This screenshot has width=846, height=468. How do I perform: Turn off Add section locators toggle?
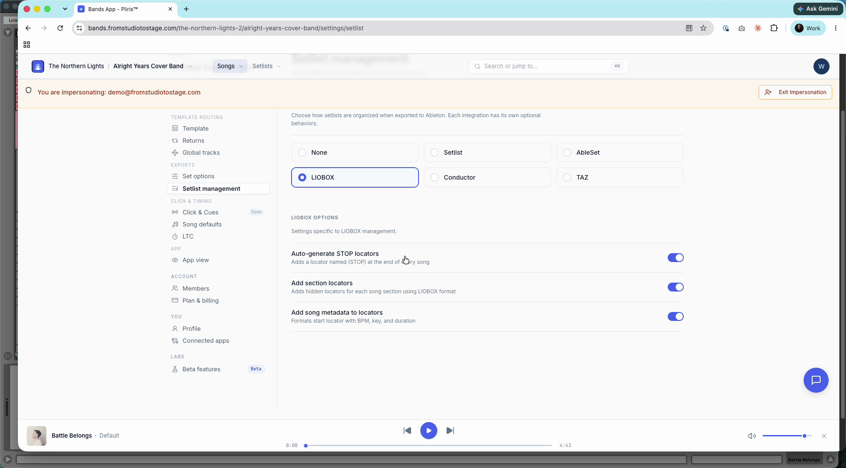[x=675, y=287]
